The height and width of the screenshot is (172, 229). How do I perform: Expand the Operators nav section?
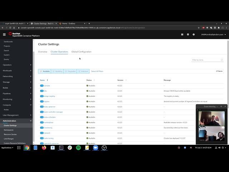click(16, 65)
